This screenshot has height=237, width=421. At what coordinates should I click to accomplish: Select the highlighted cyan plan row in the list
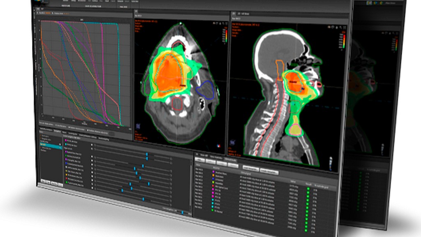point(51,146)
